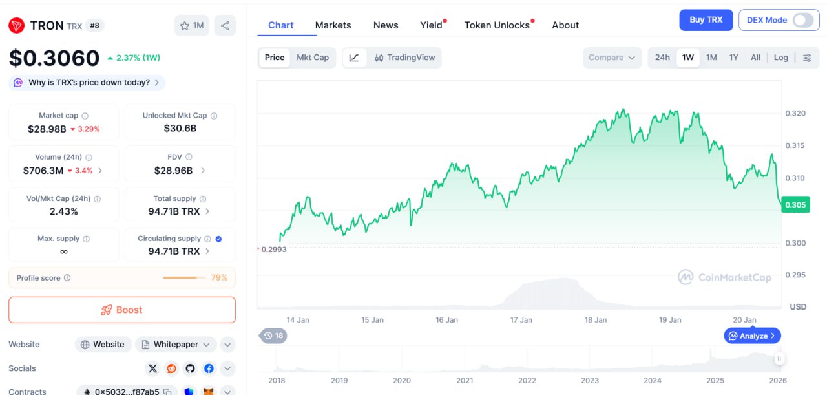827x395 pixels.
Task: Switch to the Markets tab
Action: click(x=333, y=25)
